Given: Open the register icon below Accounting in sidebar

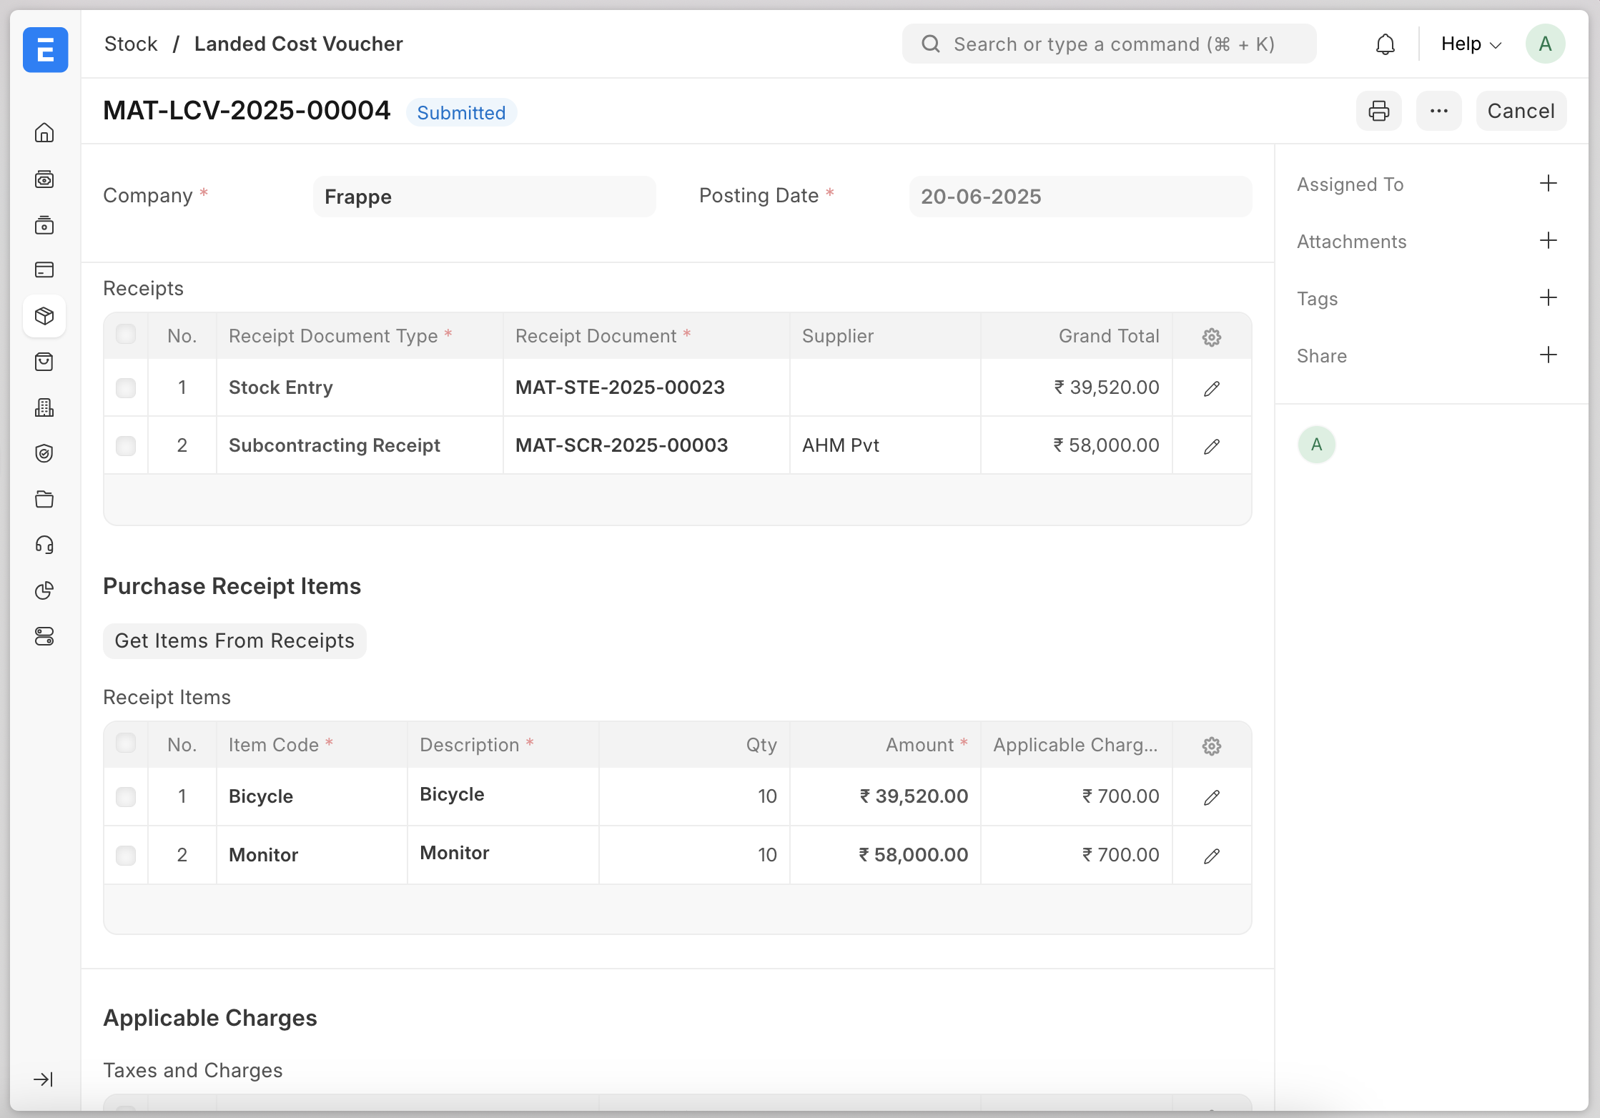Looking at the screenshot, I should click(x=44, y=224).
